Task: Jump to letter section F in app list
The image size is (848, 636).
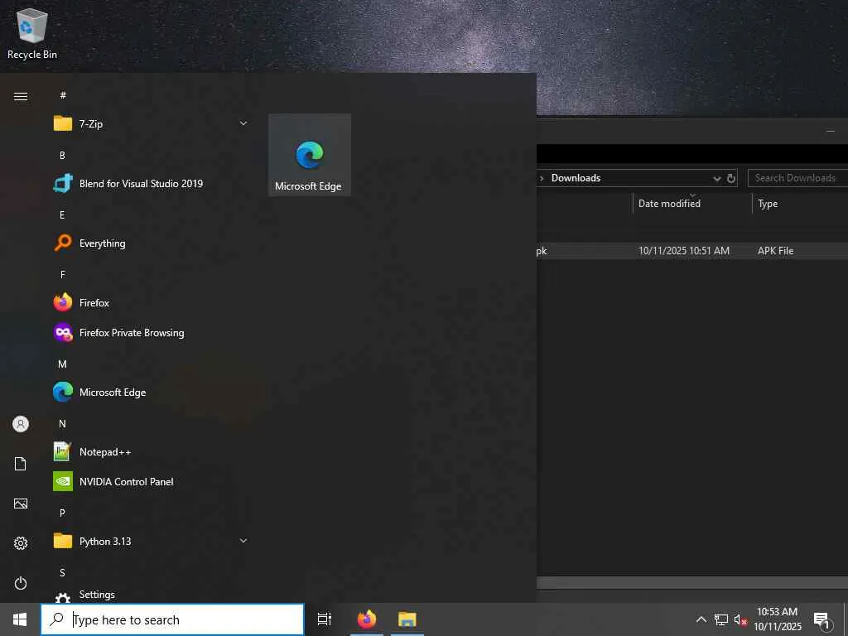Action: pyautogui.click(x=63, y=275)
